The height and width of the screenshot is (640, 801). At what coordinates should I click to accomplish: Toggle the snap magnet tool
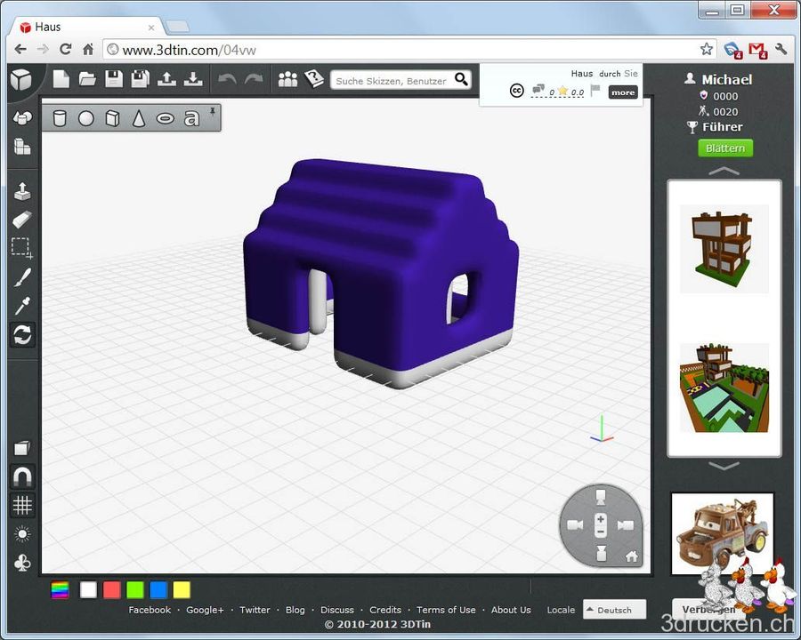pyautogui.click(x=21, y=476)
